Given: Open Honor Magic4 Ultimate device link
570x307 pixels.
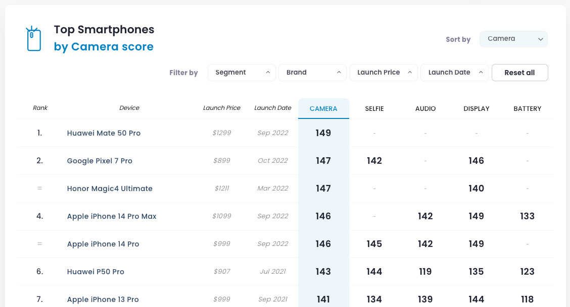Looking at the screenshot, I should 110,189.
